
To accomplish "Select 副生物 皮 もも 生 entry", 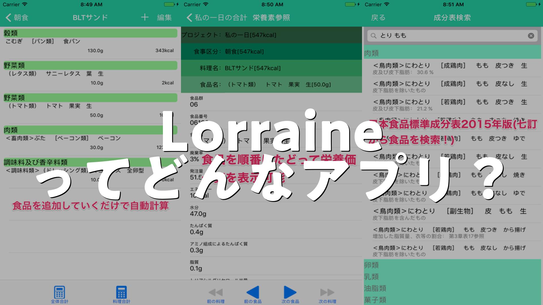I will 453,214.
